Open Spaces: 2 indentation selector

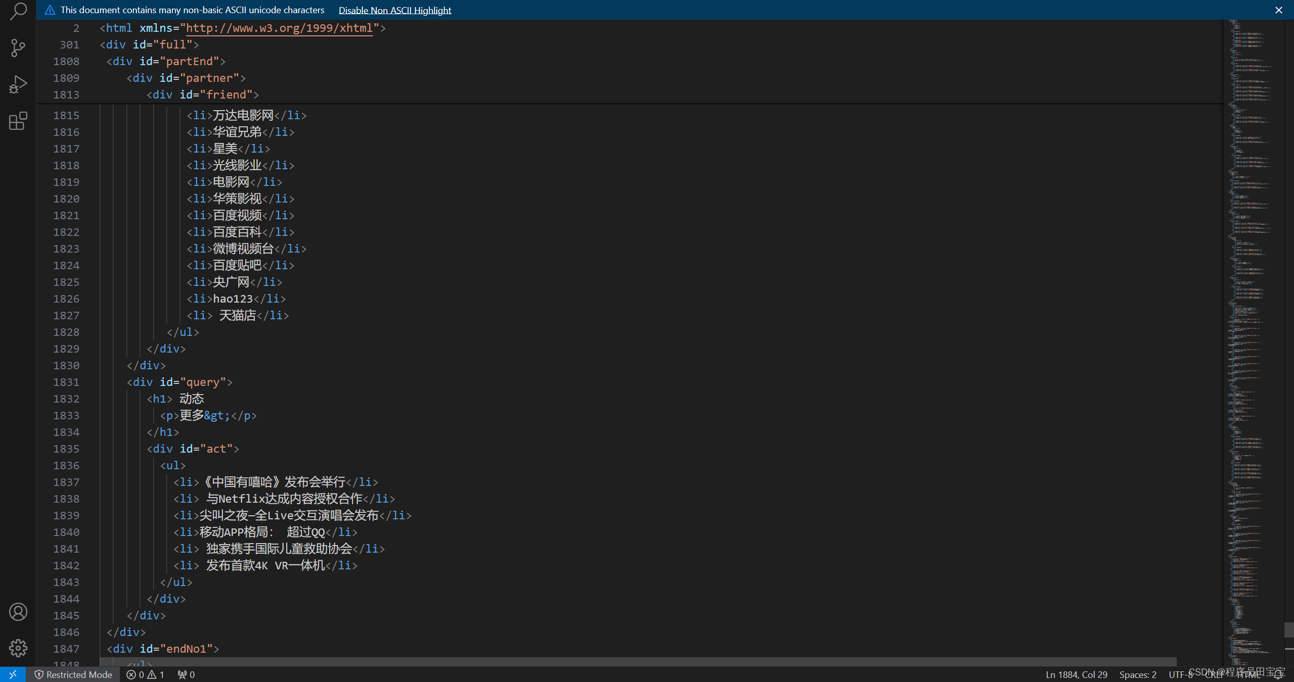coord(1137,674)
